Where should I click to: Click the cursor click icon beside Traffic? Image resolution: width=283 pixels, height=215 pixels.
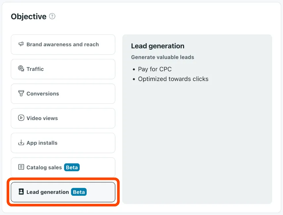tap(21, 68)
